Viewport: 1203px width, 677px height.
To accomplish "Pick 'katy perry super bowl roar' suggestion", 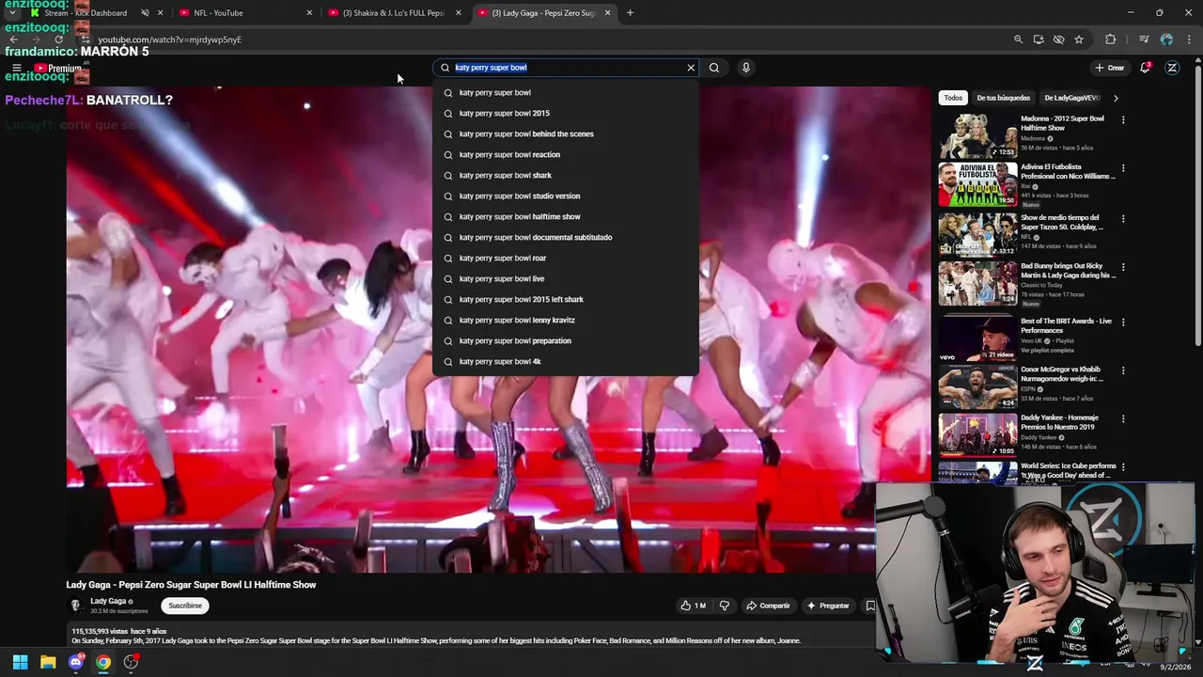I will 565,258.
